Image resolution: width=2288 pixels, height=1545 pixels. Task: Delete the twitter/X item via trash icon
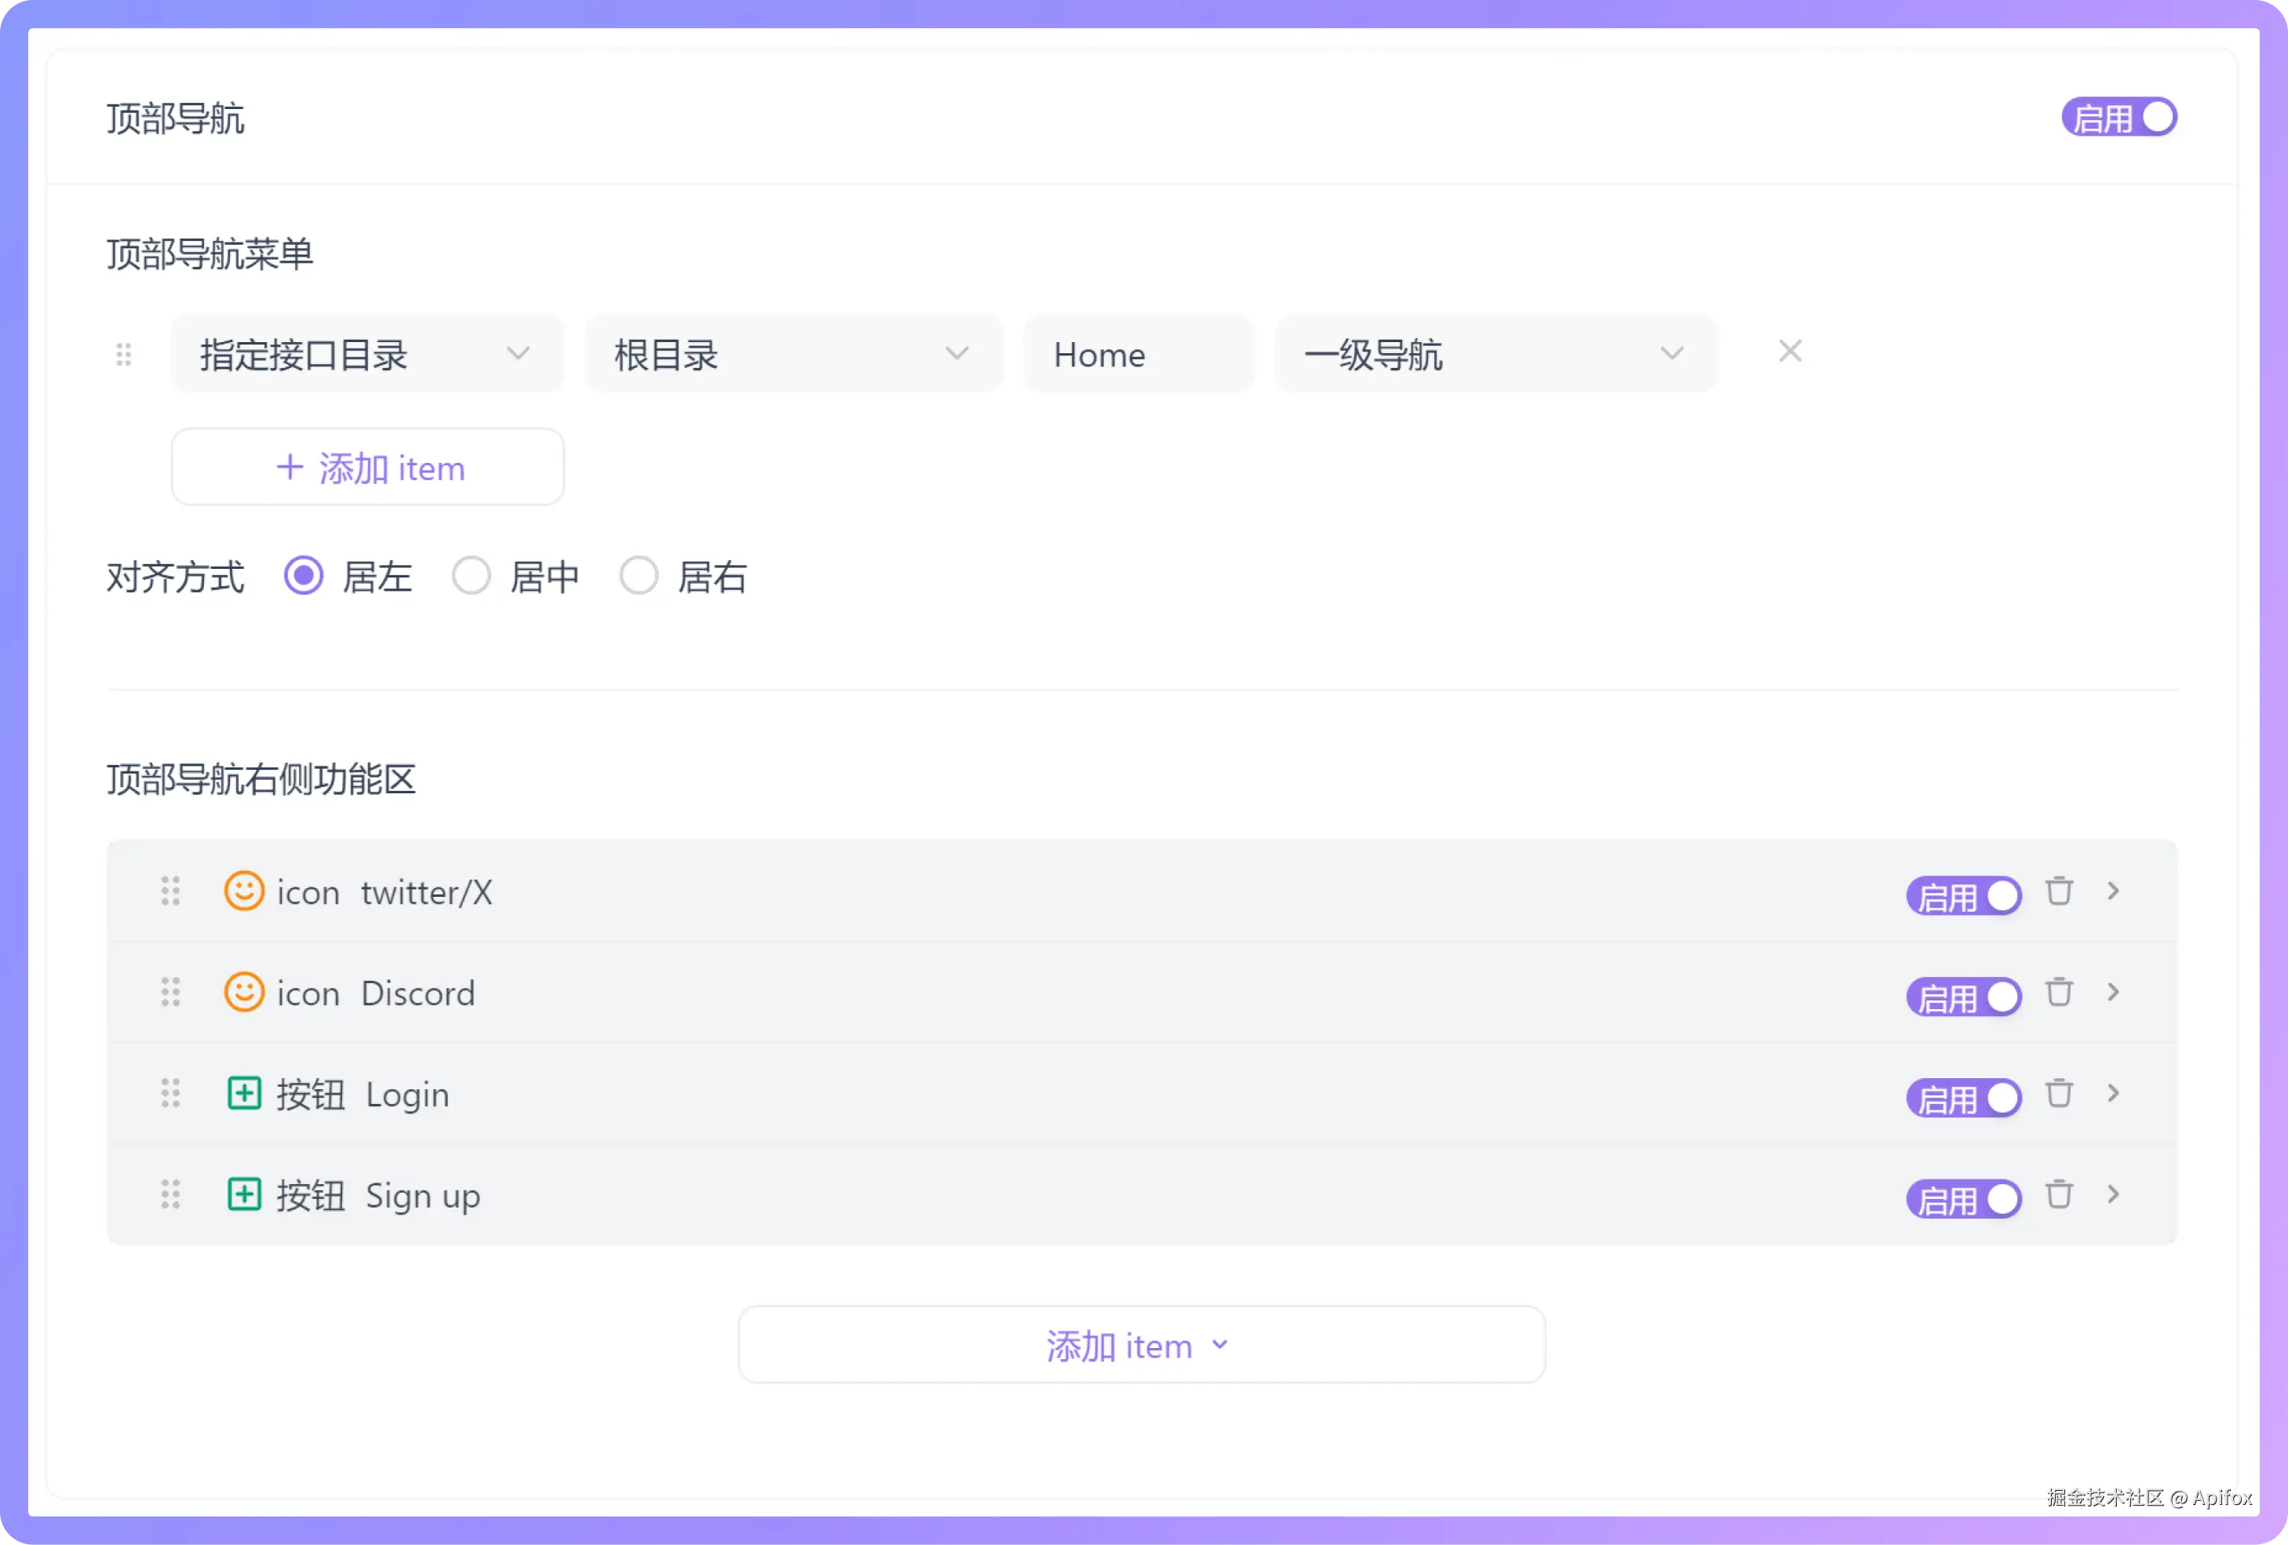(2060, 892)
